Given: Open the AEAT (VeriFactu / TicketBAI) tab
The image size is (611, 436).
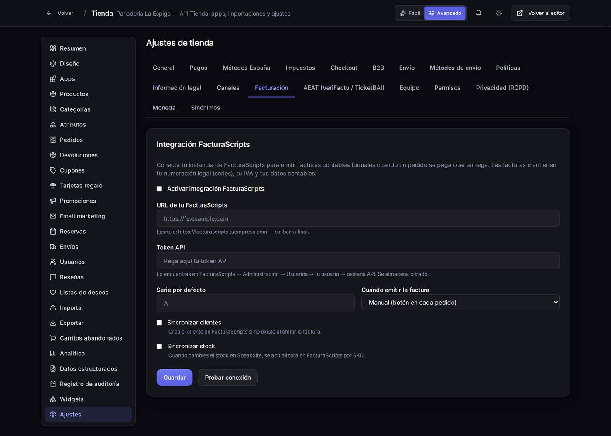Looking at the screenshot, I should coord(344,88).
